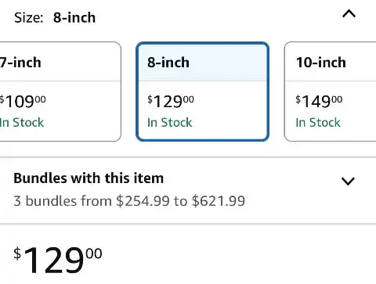Click the 10-inch title text

(x=321, y=63)
